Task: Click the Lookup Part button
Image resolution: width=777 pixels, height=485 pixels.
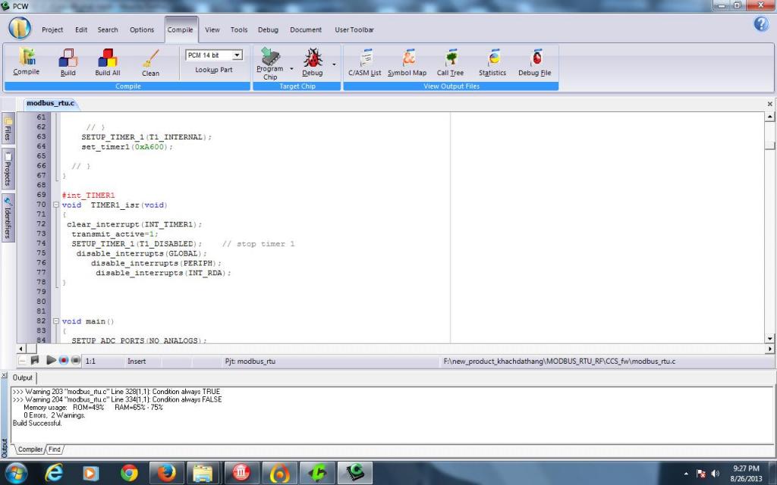Action: (x=214, y=70)
